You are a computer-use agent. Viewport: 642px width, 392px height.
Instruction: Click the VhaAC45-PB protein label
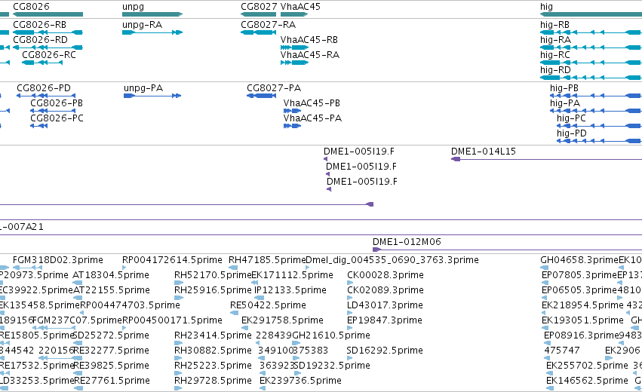(312, 103)
